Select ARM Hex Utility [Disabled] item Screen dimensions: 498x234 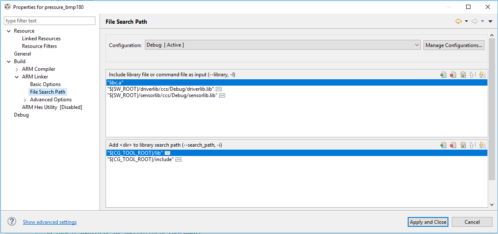click(52, 107)
